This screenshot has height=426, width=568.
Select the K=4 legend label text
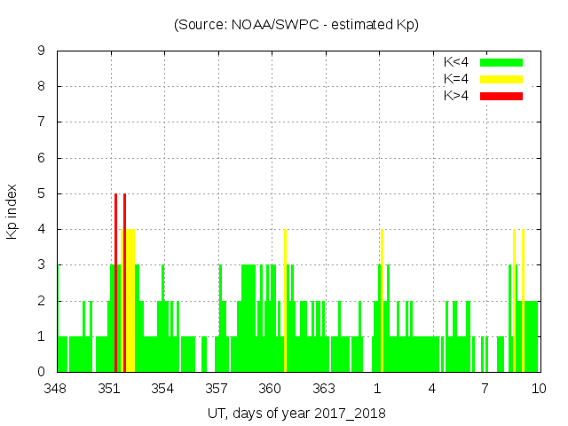pos(457,79)
